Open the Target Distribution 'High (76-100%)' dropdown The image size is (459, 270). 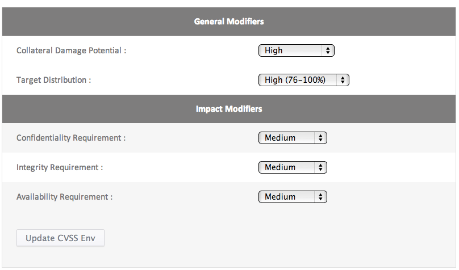pyautogui.click(x=303, y=80)
